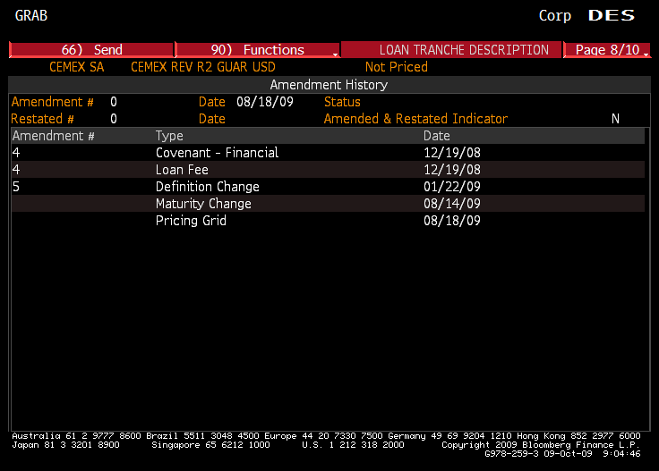Viewport: 659px width, 471px height.
Task: Select the Covenant - Financial row
Action: pos(328,153)
